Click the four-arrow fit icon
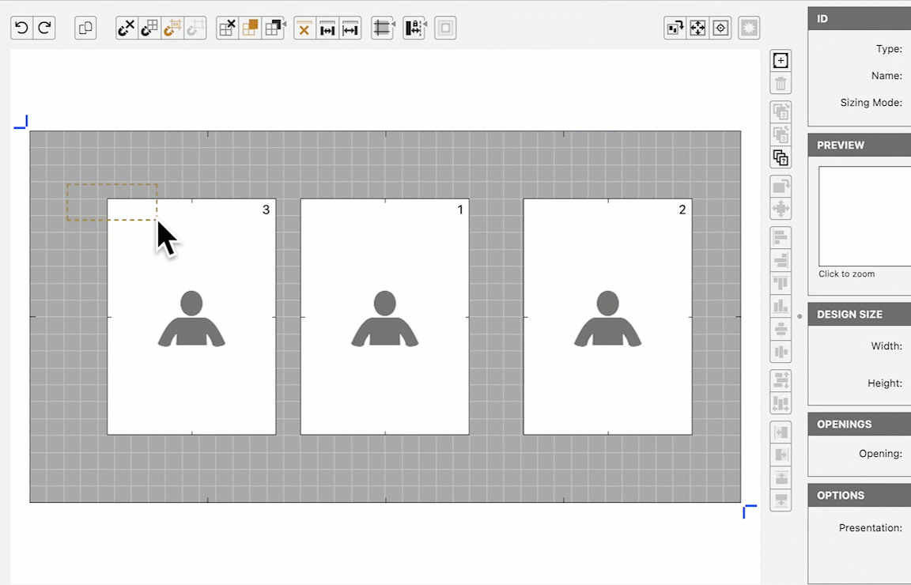The width and height of the screenshot is (911, 585). 697,28
